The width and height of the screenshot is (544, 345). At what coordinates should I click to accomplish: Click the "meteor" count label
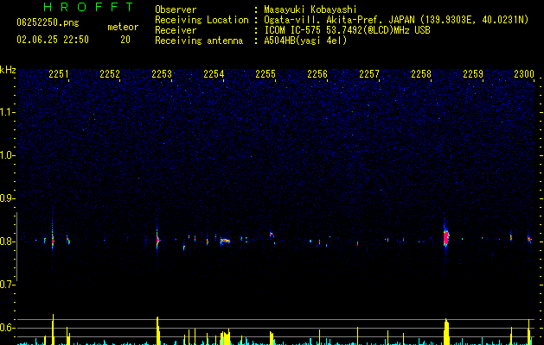[x=123, y=27]
